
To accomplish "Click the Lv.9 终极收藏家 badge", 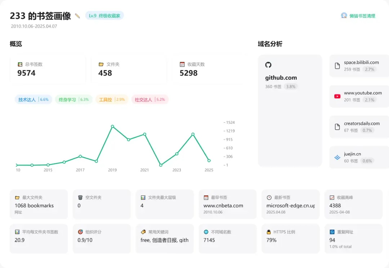I will click(104, 15).
